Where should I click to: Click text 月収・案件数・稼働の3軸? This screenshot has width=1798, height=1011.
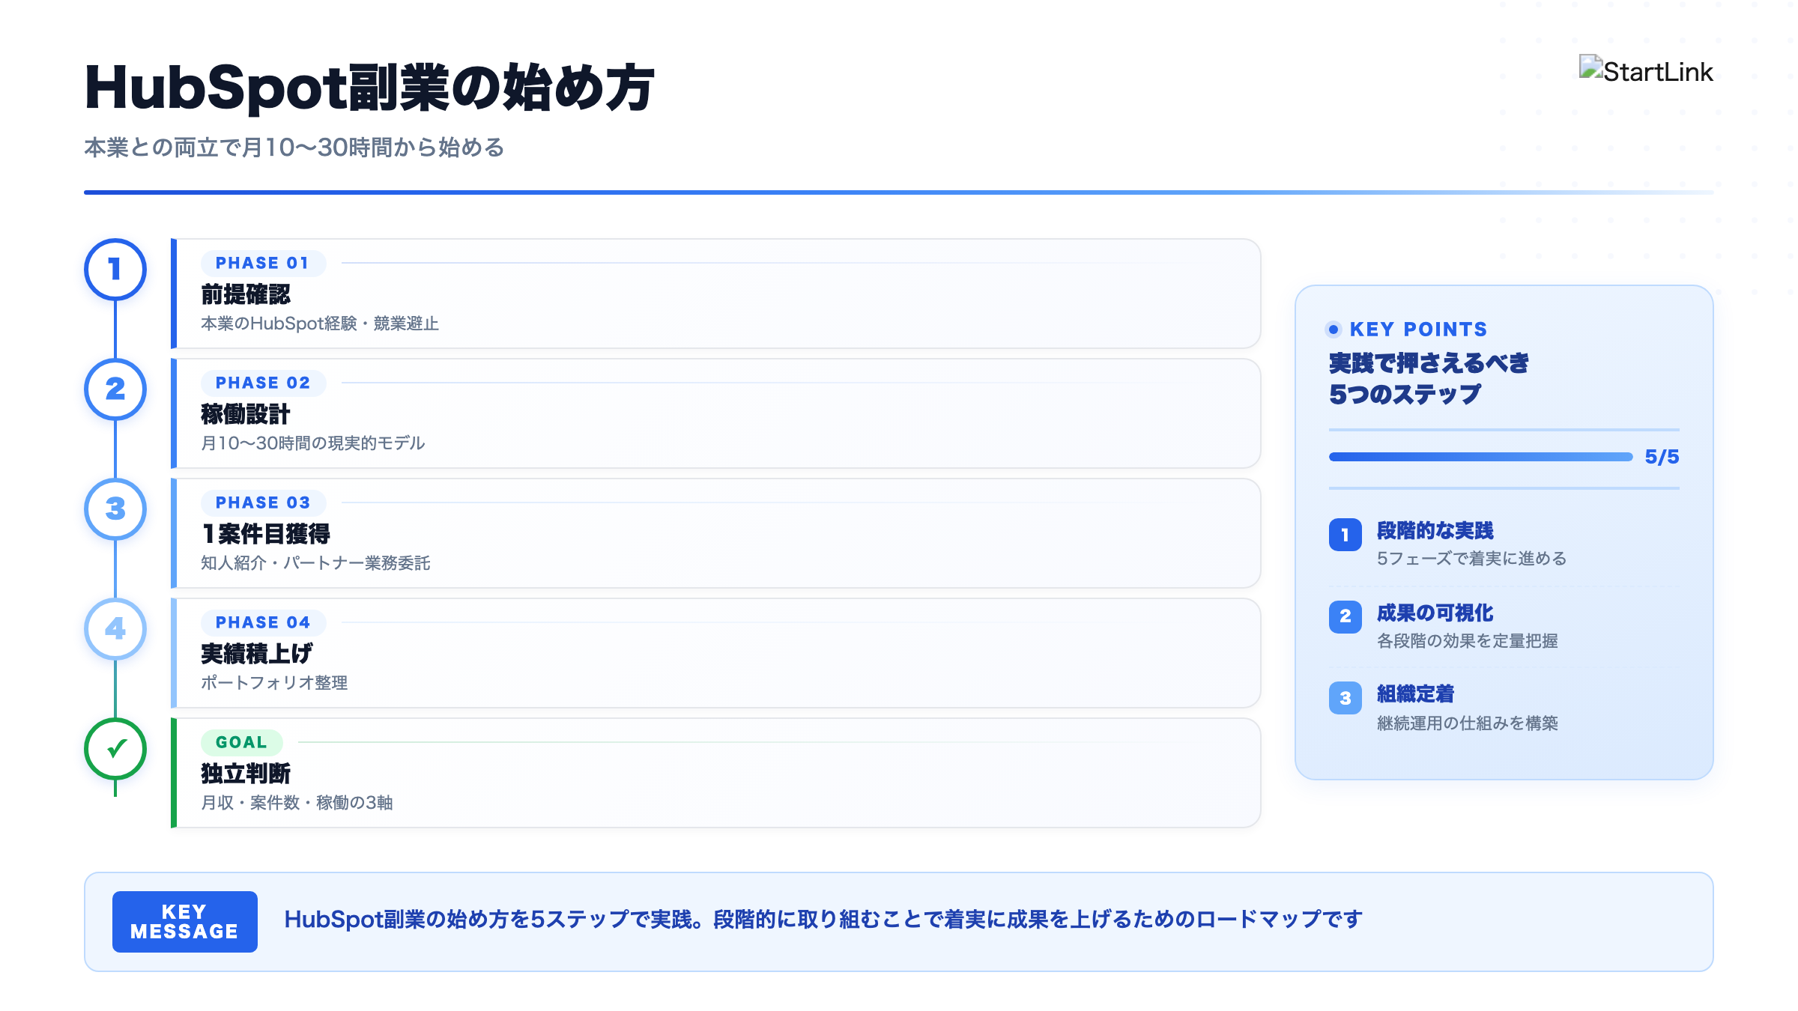(297, 803)
